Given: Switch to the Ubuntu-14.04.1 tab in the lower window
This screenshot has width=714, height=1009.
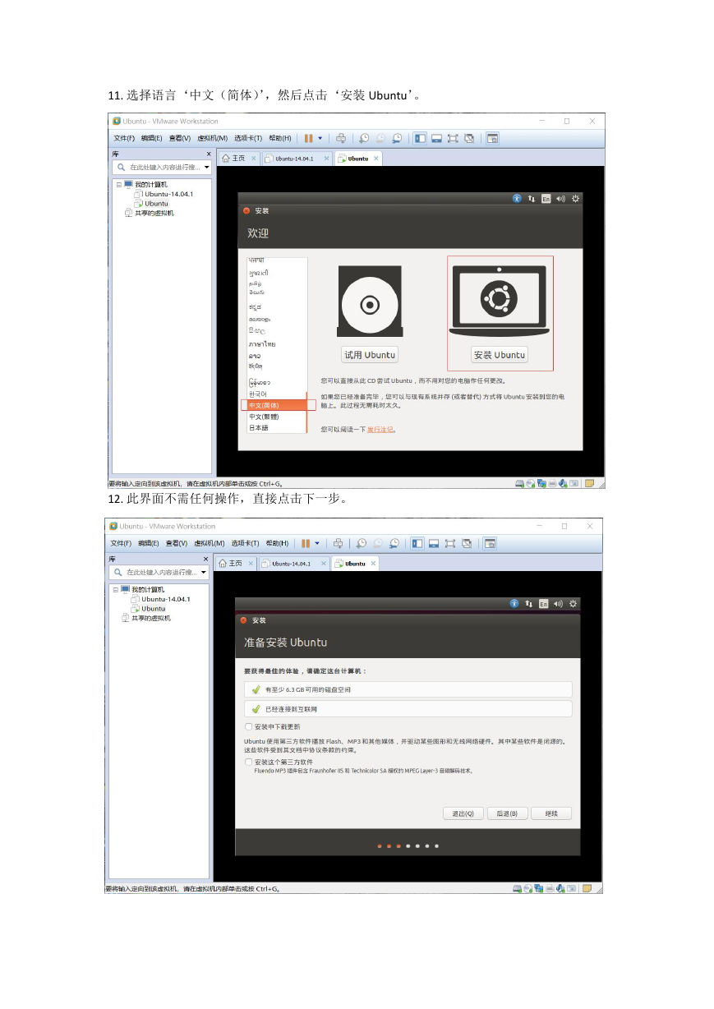Looking at the screenshot, I should click(x=293, y=564).
